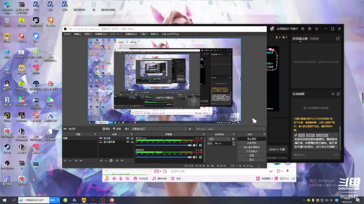Open source Properties gear in OBS toolbar

pyautogui.click(x=106, y=129)
